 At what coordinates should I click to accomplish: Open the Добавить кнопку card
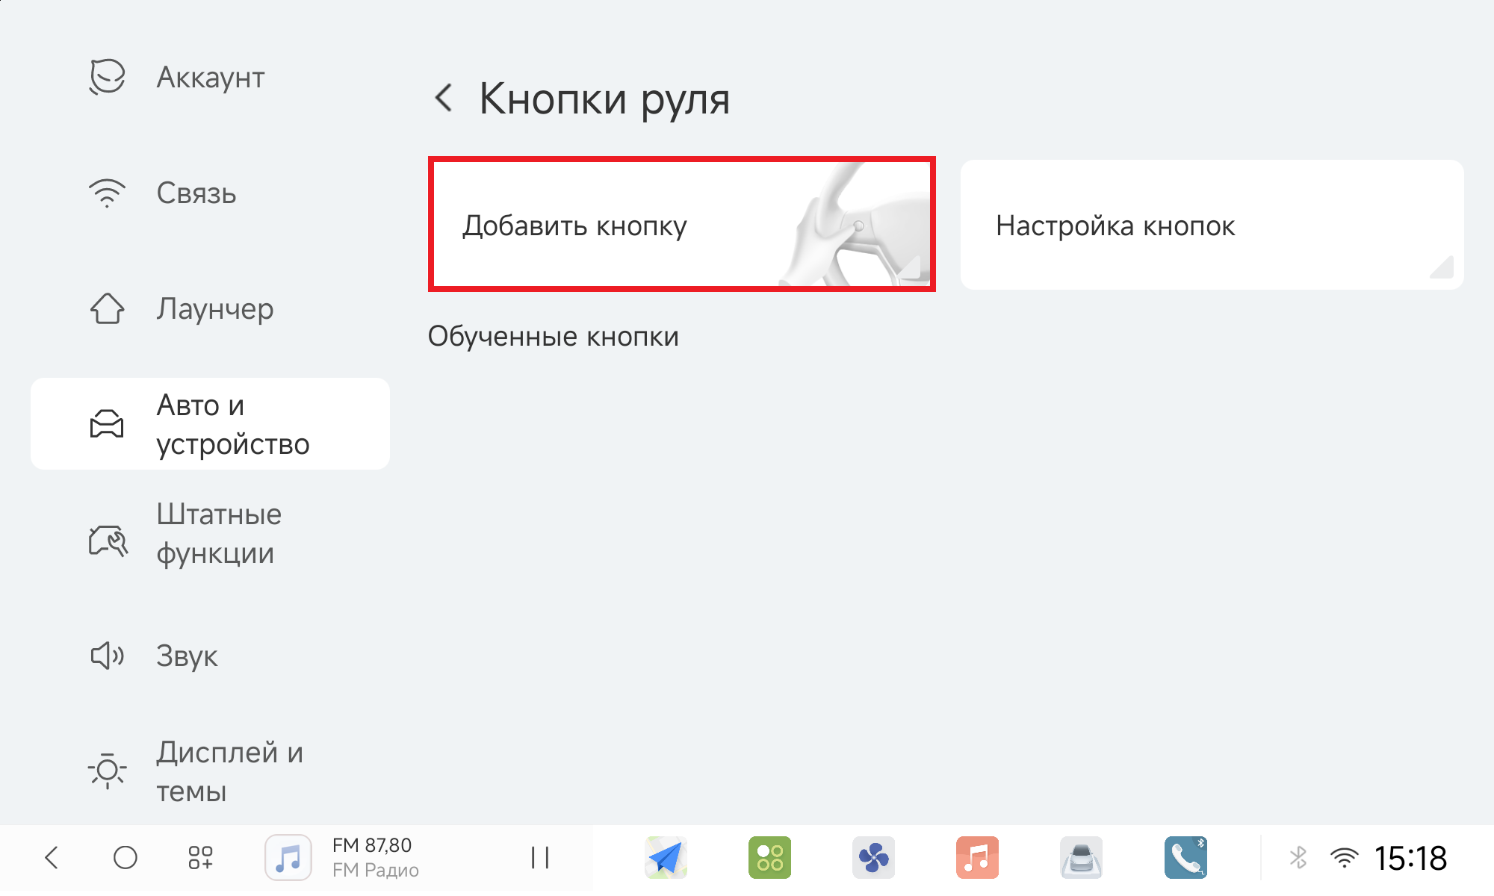pyautogui.click(x=682, y=224)
